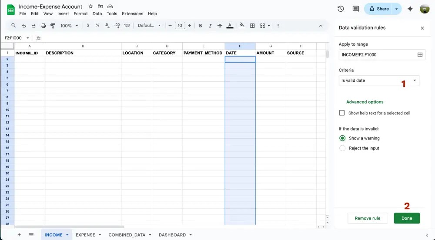Enable show help text checkbox
Viewport: 435px width, 240px height.
pos(342,113)
